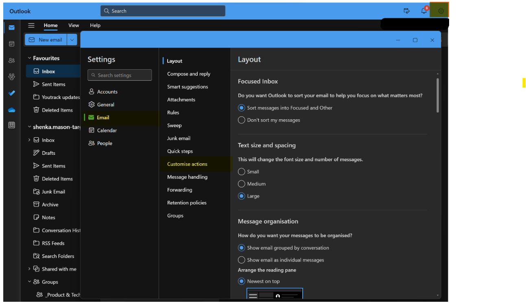Image resolution: width=526 pixels, height=303 pixels.
Task: Open the Forwarding settings link
Action: 179,190
